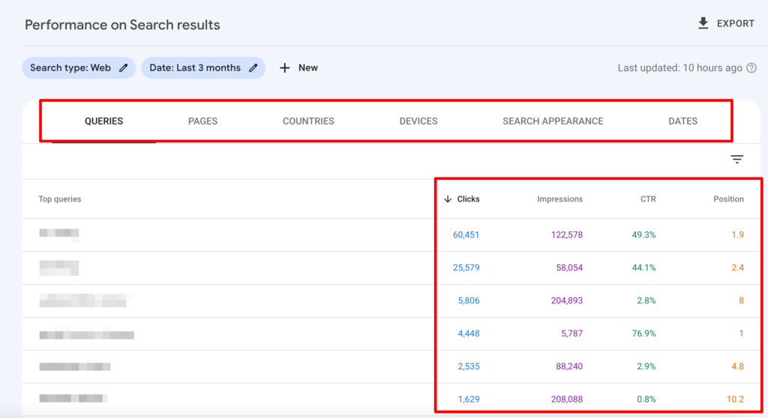The width and height of the screenshot is (768, 418).
Task: Click the 122,578 impressions cell
Action: [x=567, y=235]
